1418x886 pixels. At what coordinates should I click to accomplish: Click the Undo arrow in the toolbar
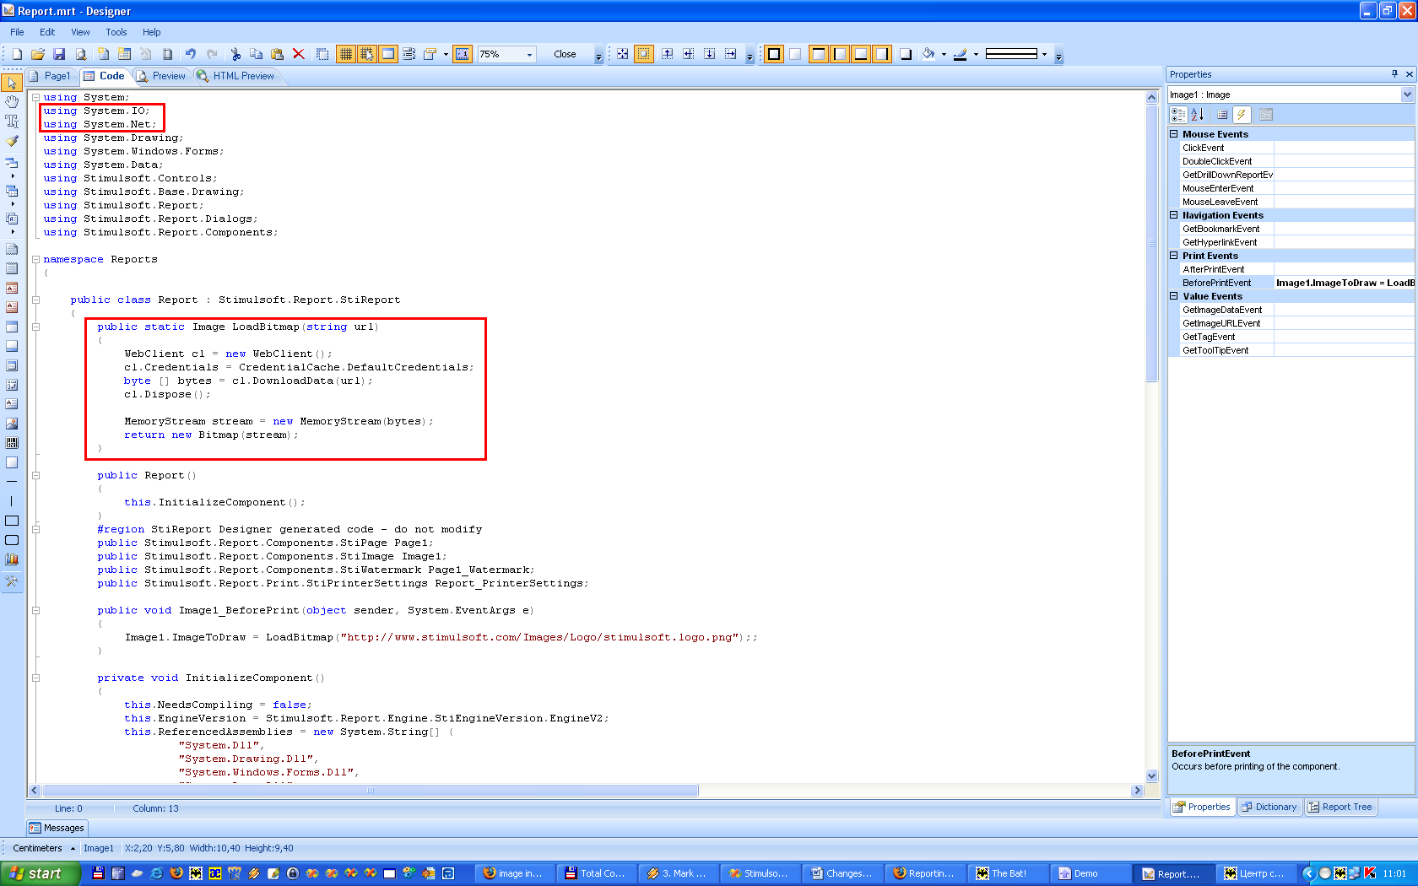click(x=191, y=54)
